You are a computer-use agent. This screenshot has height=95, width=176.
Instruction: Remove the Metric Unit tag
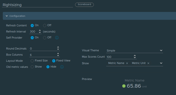(148, 63)
